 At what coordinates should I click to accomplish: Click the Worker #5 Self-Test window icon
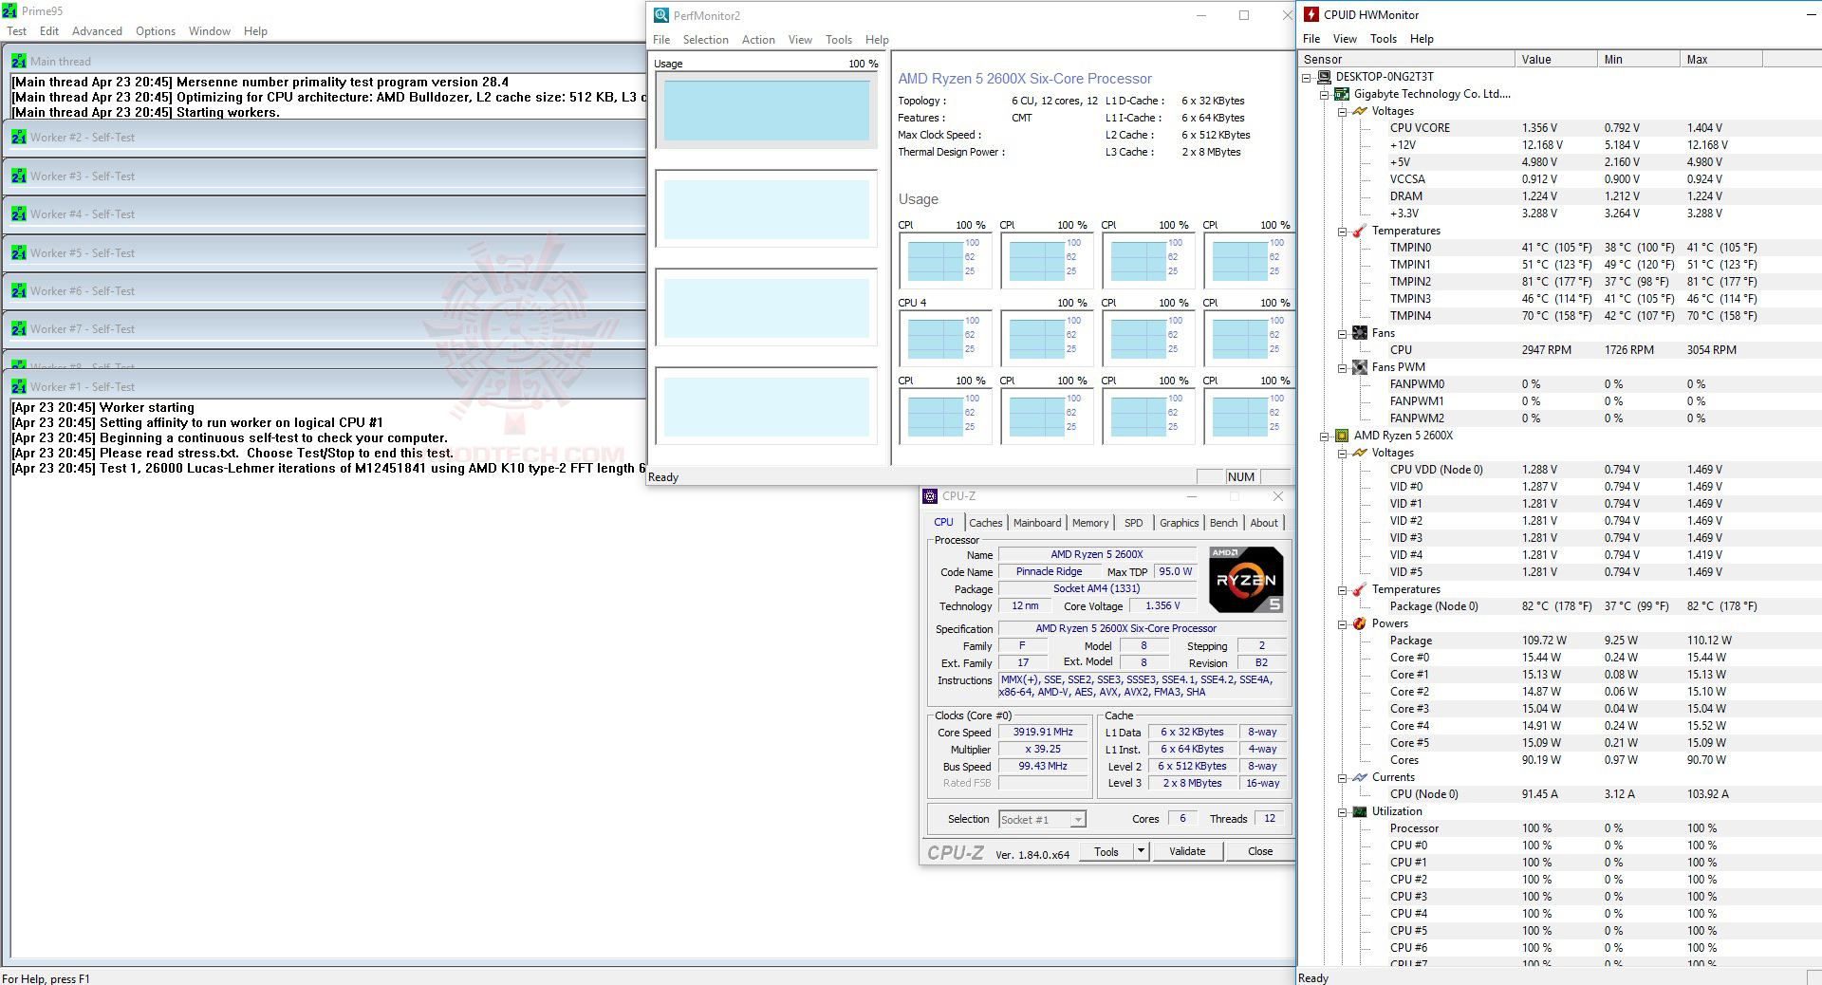(x=18, y=253)
